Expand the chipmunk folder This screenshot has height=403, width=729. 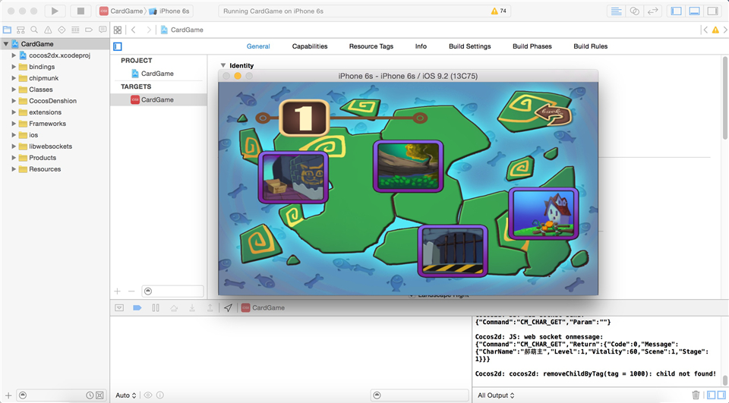click(14, 78)
